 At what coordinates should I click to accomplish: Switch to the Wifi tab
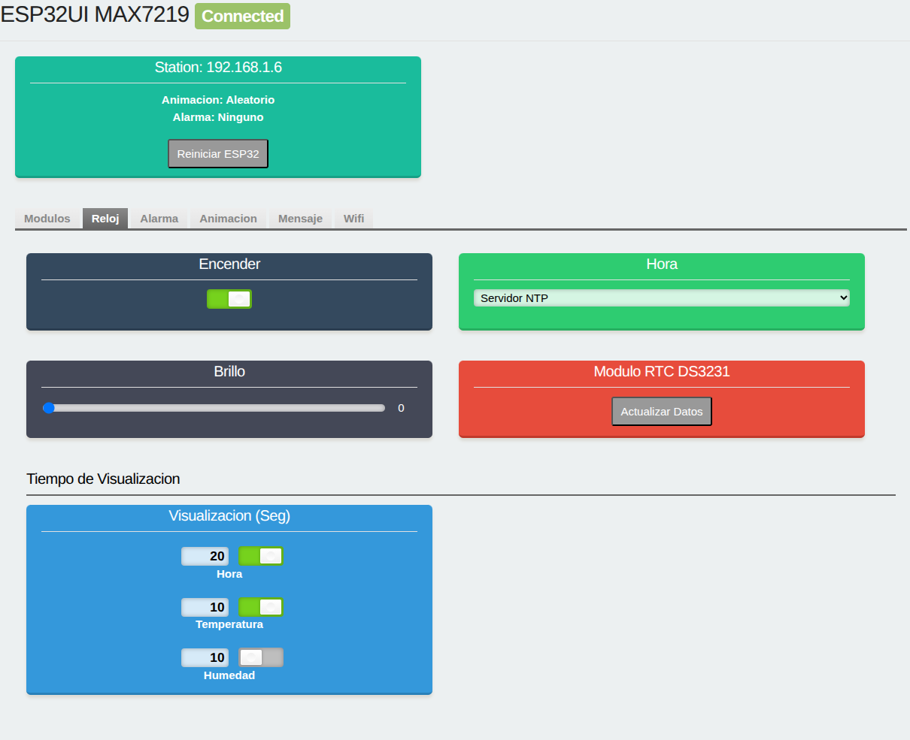point(353,219)
